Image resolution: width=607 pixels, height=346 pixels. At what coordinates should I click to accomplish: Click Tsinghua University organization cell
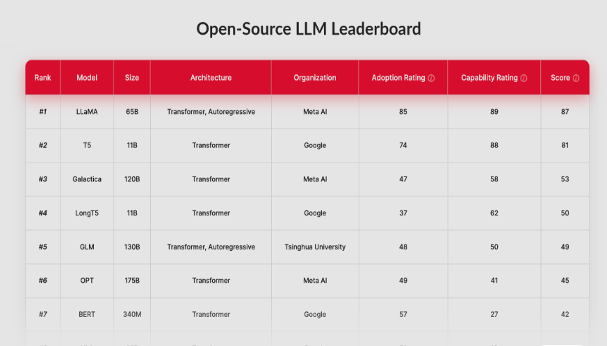(x=315, y=247)
